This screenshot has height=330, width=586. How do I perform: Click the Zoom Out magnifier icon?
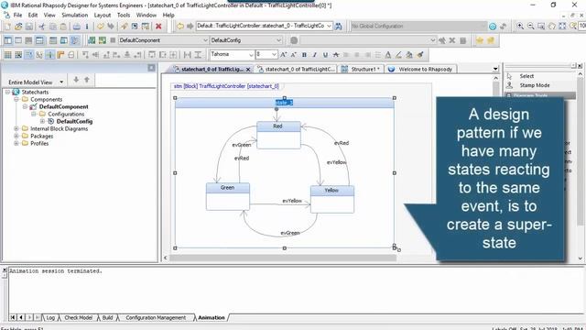[x=531, y=27]
